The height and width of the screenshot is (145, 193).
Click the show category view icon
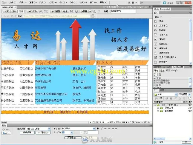[156, 75]
